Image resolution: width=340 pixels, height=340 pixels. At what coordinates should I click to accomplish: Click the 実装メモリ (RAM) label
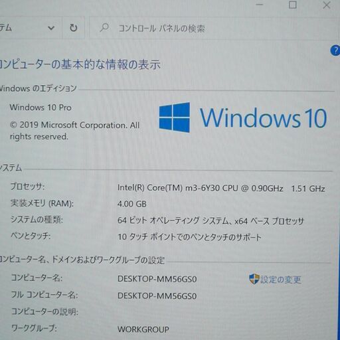(x=42, y=203)
